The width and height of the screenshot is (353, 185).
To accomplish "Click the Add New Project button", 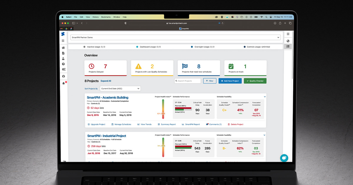I will pos(230,81).
